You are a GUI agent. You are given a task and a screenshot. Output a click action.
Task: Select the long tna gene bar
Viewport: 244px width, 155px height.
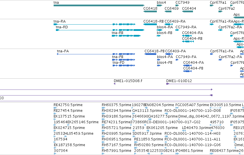pyautogui.click(x=99, y=5)
